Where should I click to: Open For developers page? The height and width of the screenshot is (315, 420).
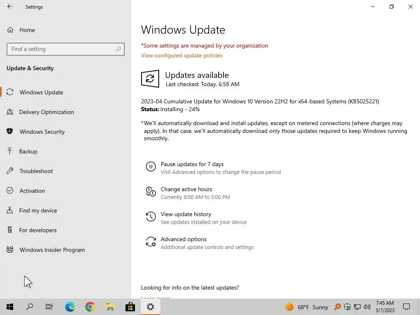coord(66,230)
